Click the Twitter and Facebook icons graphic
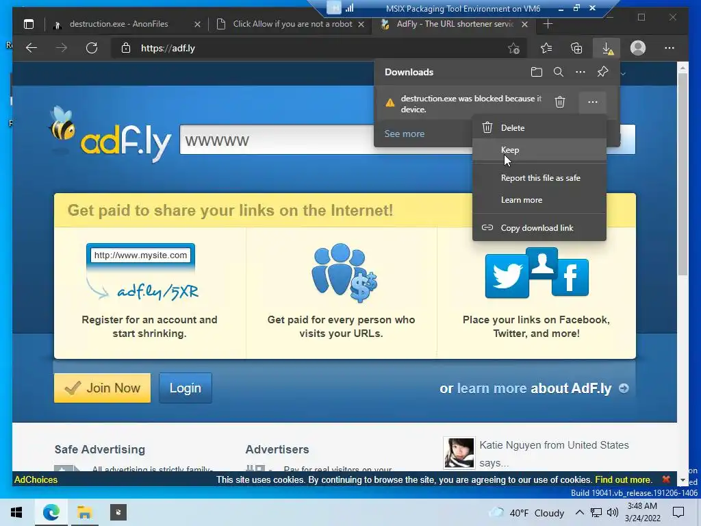 click(x=537, y=273)
